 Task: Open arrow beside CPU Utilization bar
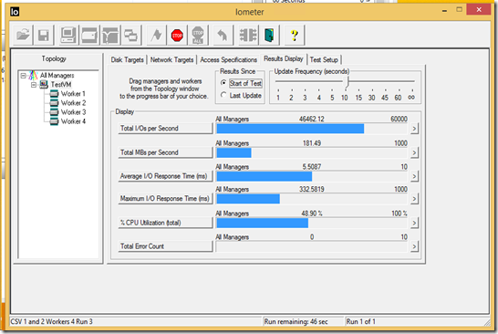414,223
